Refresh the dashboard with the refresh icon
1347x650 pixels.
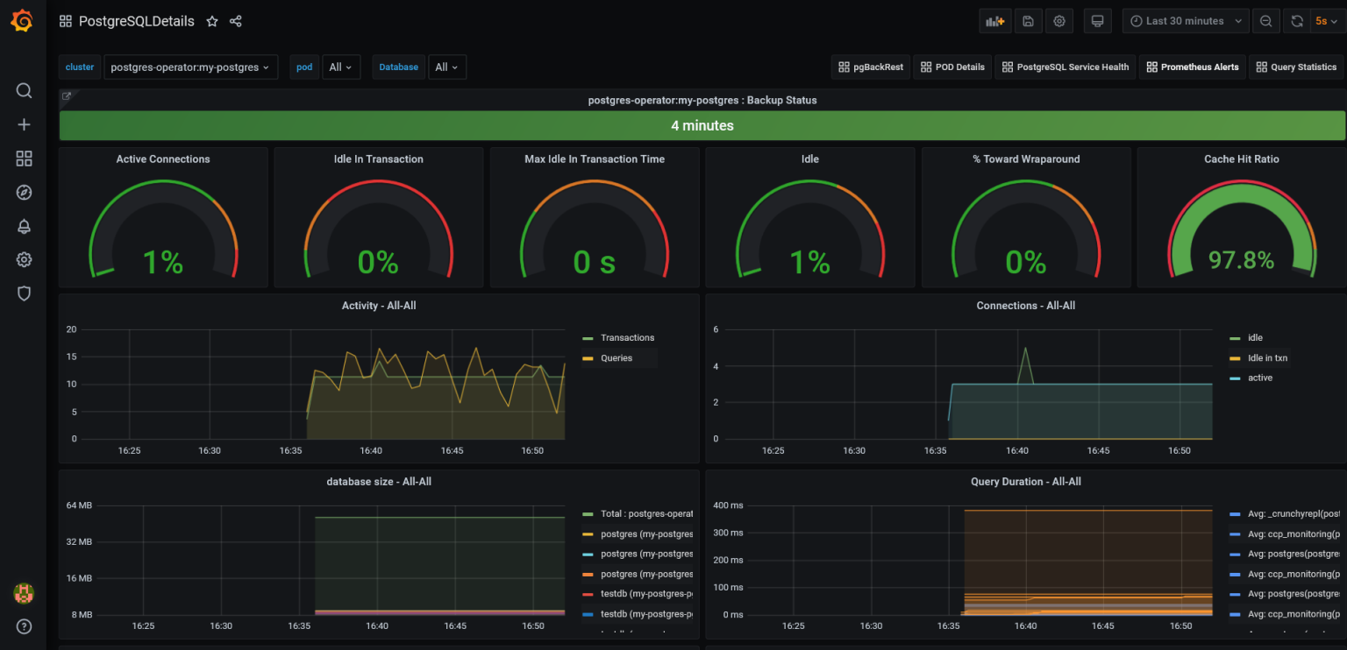tap(1299, 20)
